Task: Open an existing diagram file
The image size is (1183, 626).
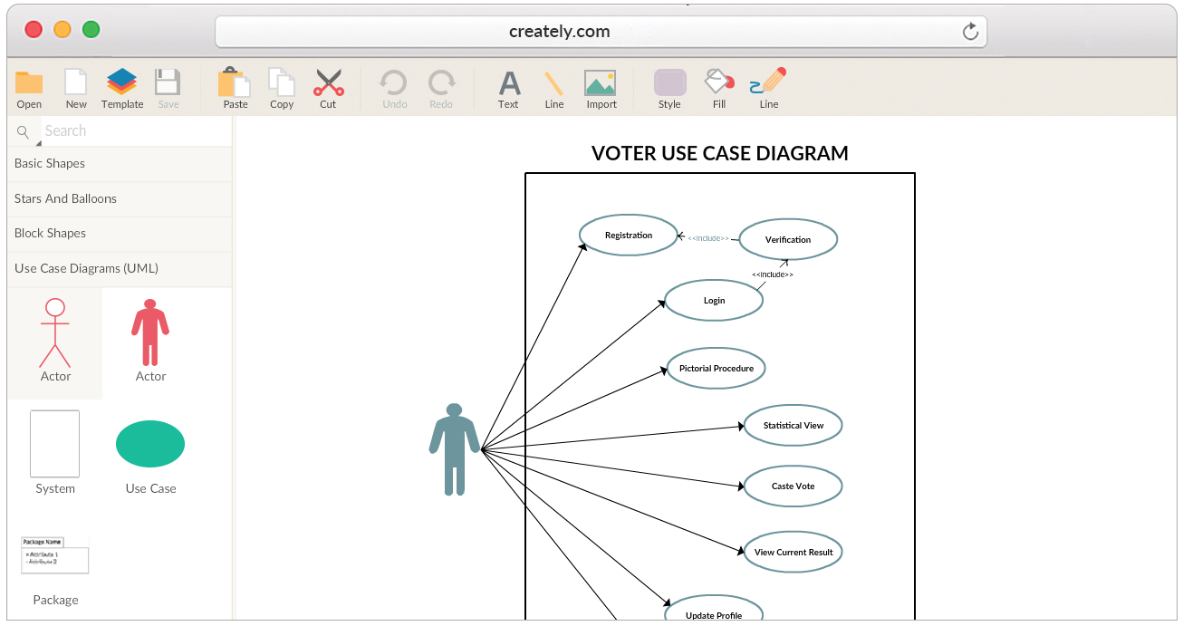Action: coord(28,86)
